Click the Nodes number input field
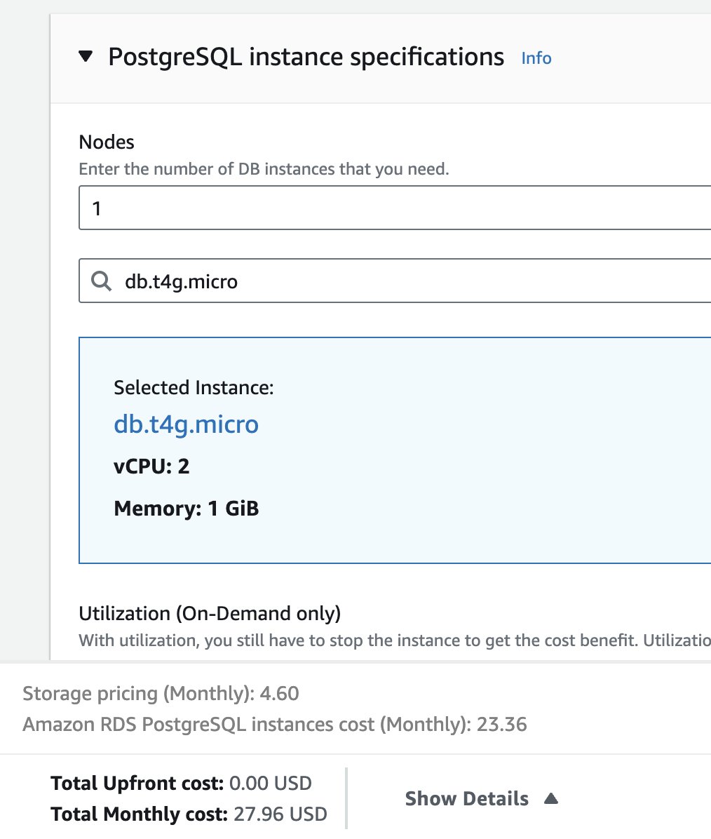 click(x=395, y=208)
